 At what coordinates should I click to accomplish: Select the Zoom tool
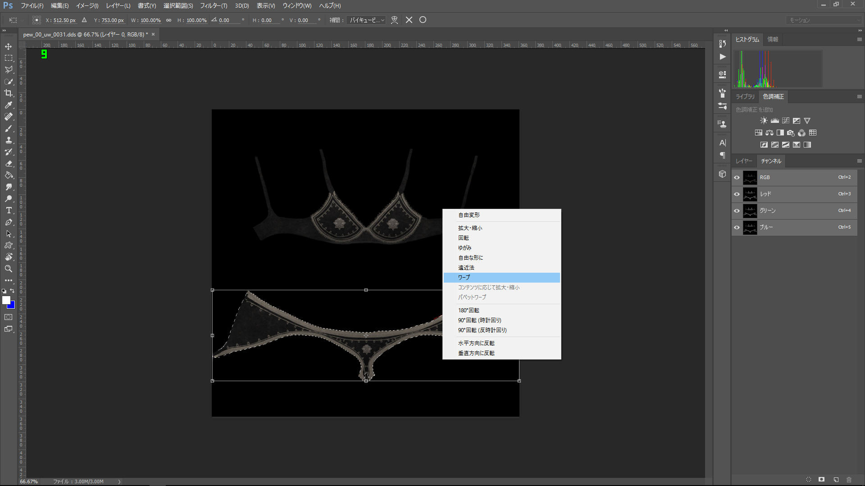coord(9,269)
